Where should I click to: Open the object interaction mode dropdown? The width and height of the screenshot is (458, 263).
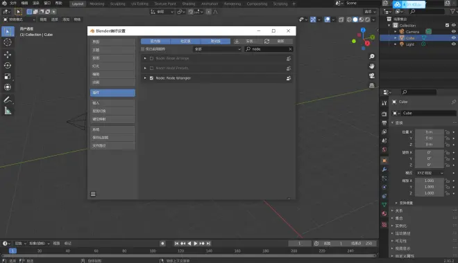click(19, 19)
